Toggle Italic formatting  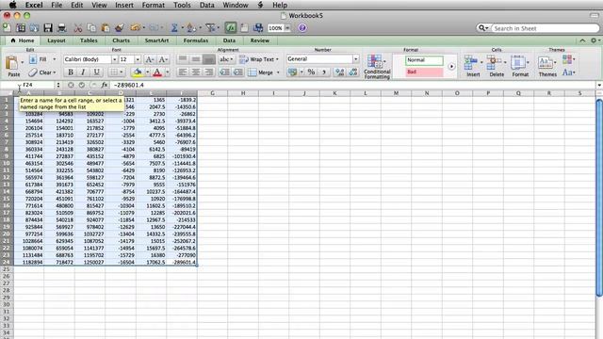pyautogui.click(x=84, y=73)
